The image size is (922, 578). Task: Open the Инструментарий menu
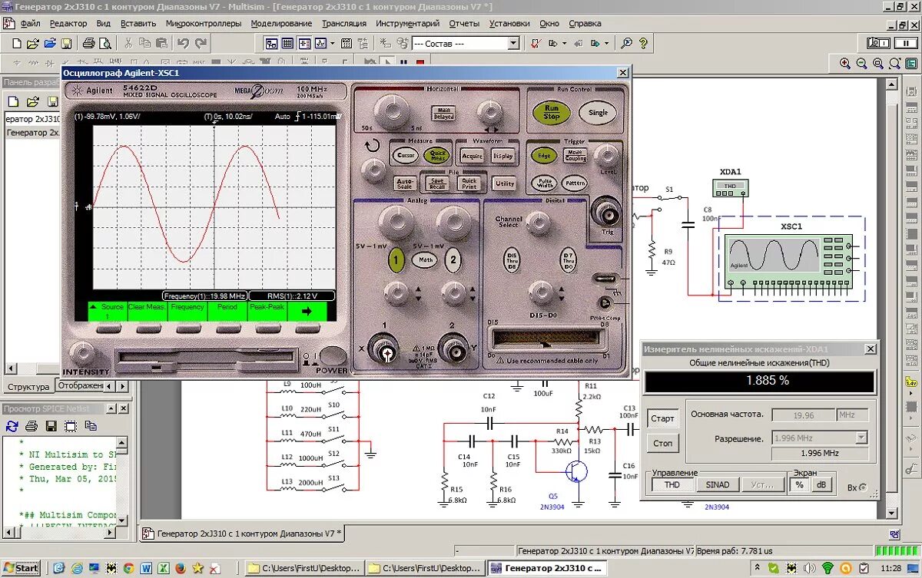click(408, 23)
